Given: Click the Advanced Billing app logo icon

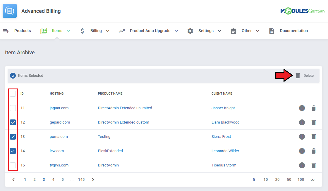Looking at the screenshot, I should (x=10, y=11).
